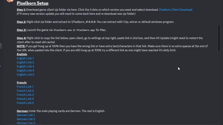Viewport: 223px width, 125px height.
Task: Click the message author avatar icon
Action: pos(10,1)
